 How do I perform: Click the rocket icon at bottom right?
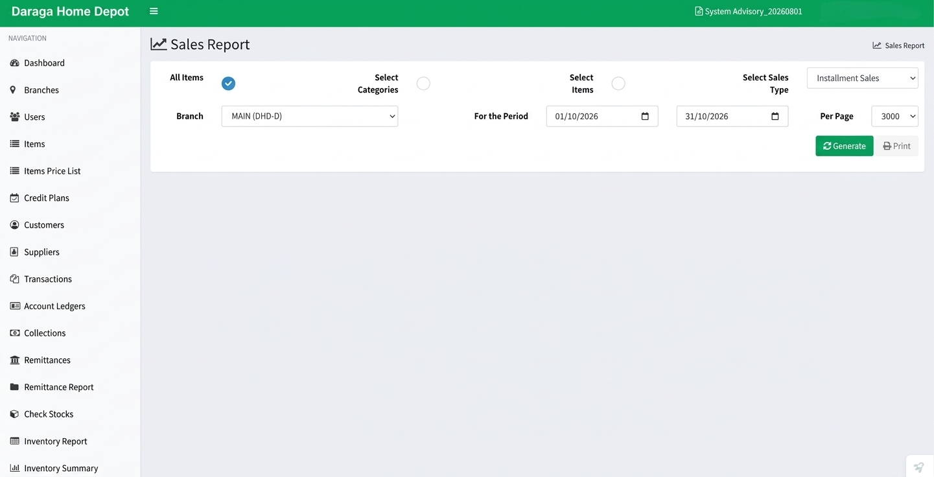click(919, 467)
